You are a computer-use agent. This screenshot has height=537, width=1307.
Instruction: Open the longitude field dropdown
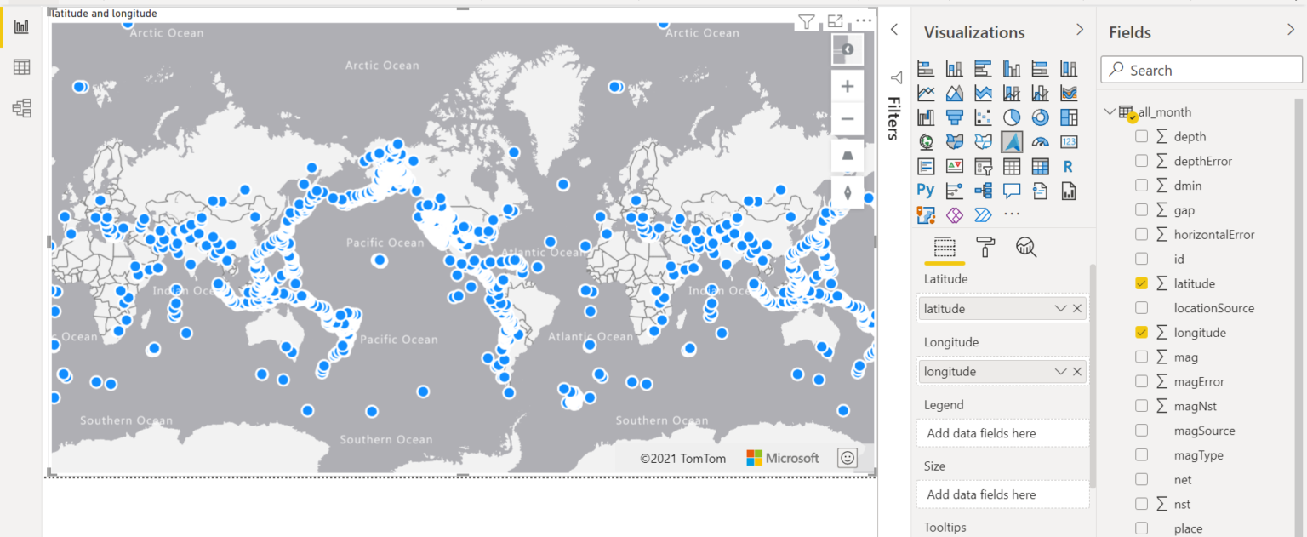pyautogui.click(x=1060, y=371)
